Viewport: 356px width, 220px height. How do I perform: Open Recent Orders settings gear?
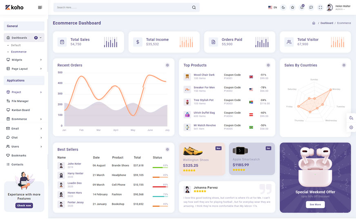coord(167,65)
